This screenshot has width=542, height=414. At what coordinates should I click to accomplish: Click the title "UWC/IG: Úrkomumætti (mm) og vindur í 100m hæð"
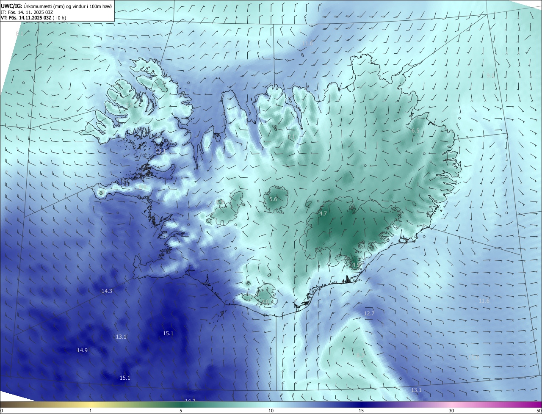56,6
